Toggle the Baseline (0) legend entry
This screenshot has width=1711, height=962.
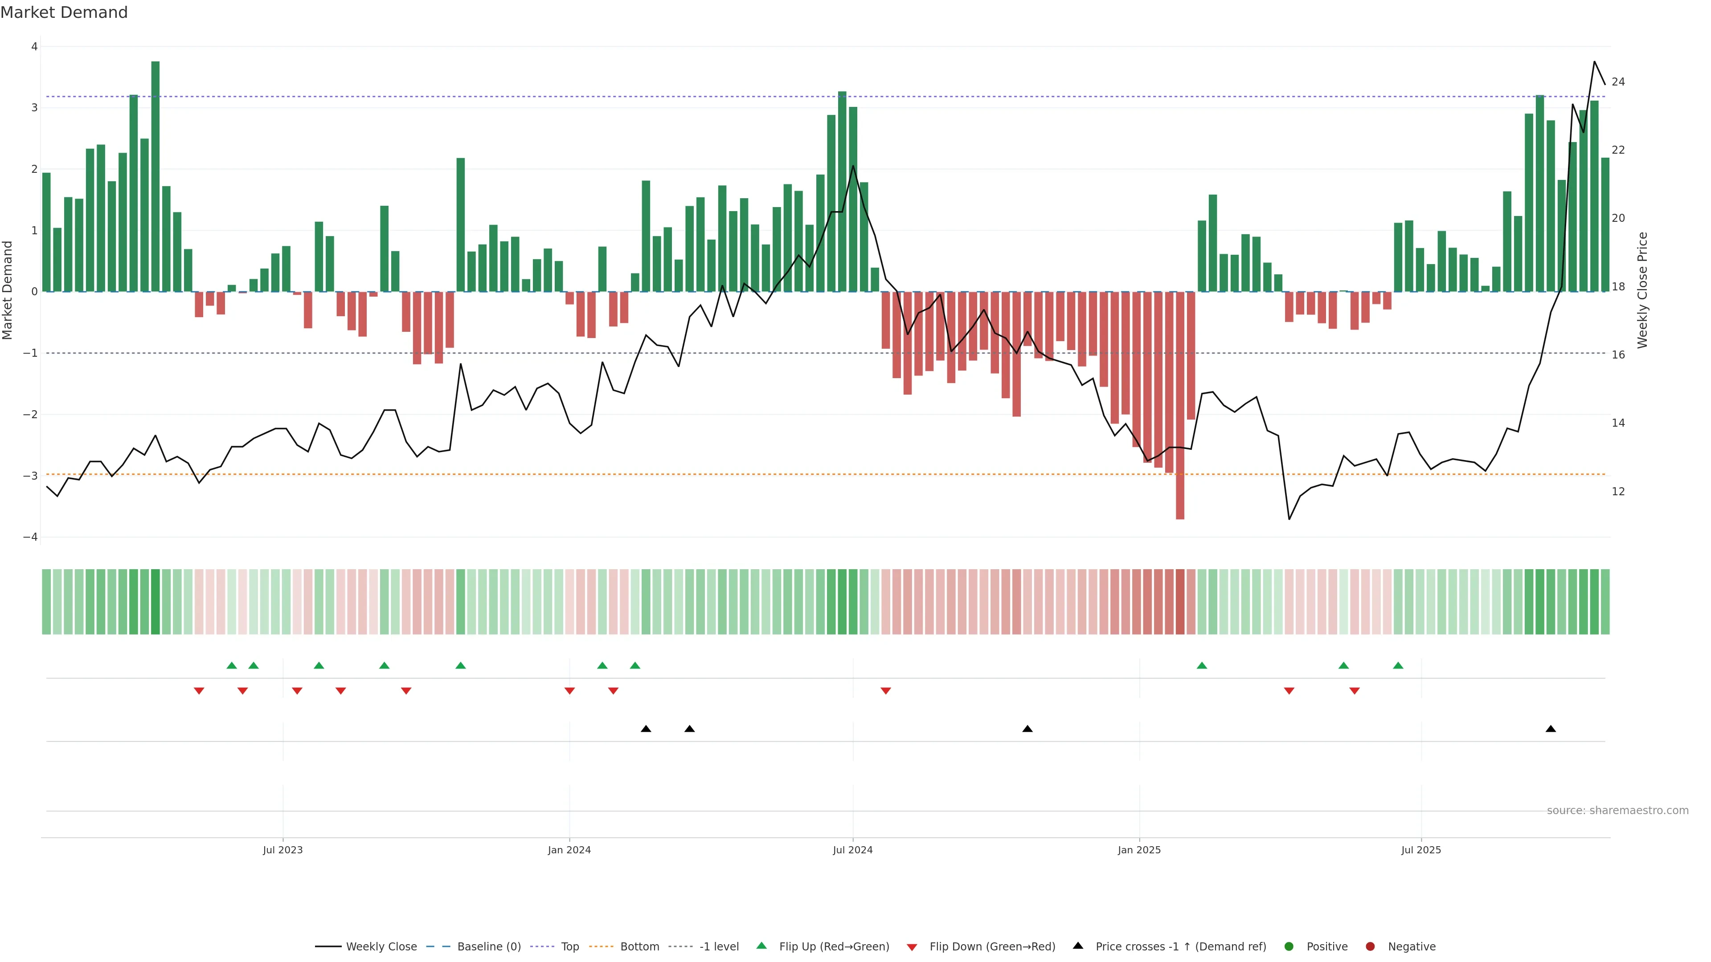(x=489, y=946)
